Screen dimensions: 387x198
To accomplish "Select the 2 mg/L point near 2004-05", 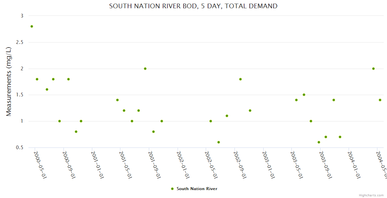I will point(373,69).
